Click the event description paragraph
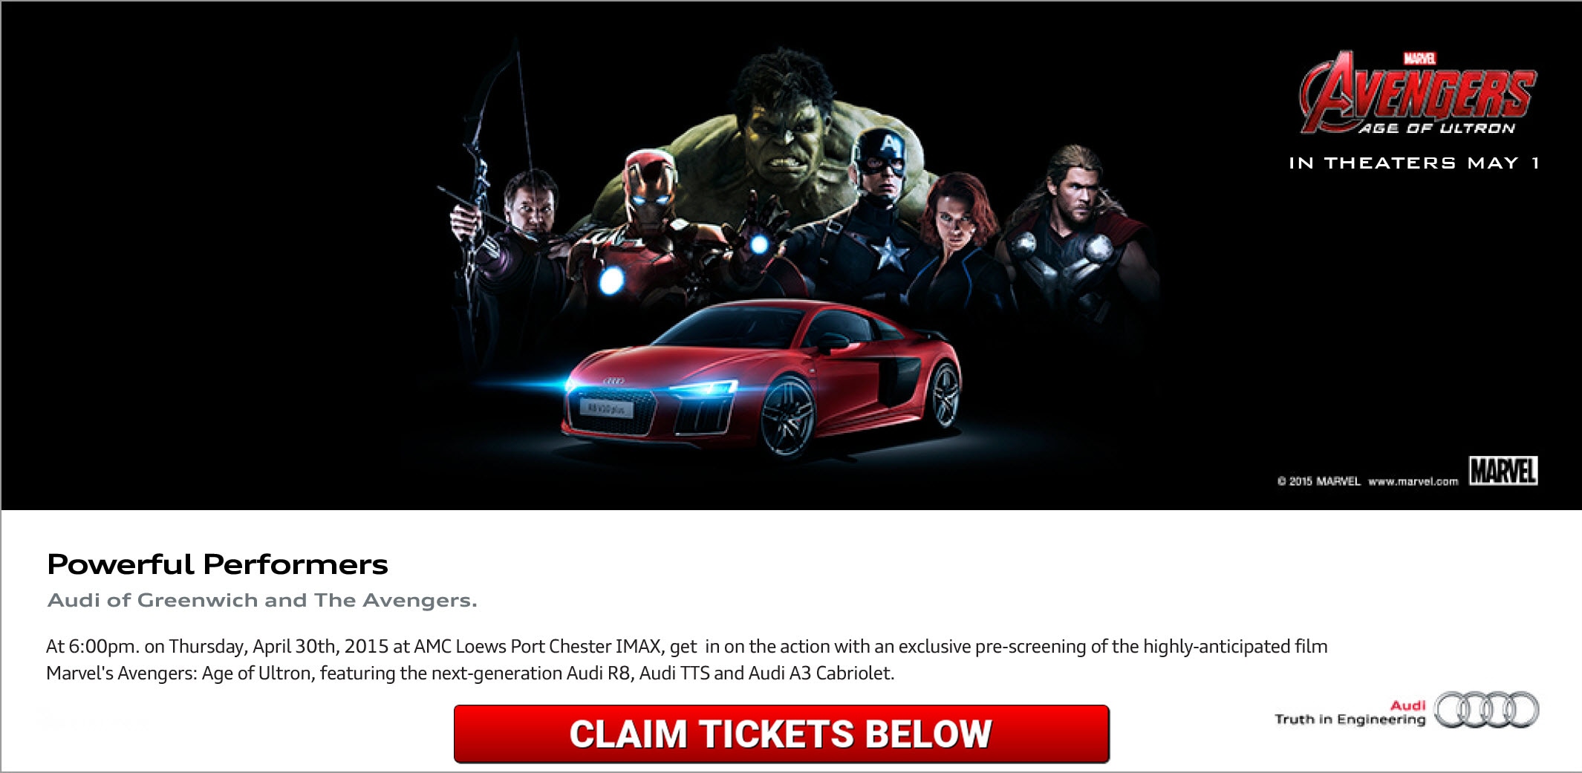This screenshot has width=1582, height=773. click(686, 659)
